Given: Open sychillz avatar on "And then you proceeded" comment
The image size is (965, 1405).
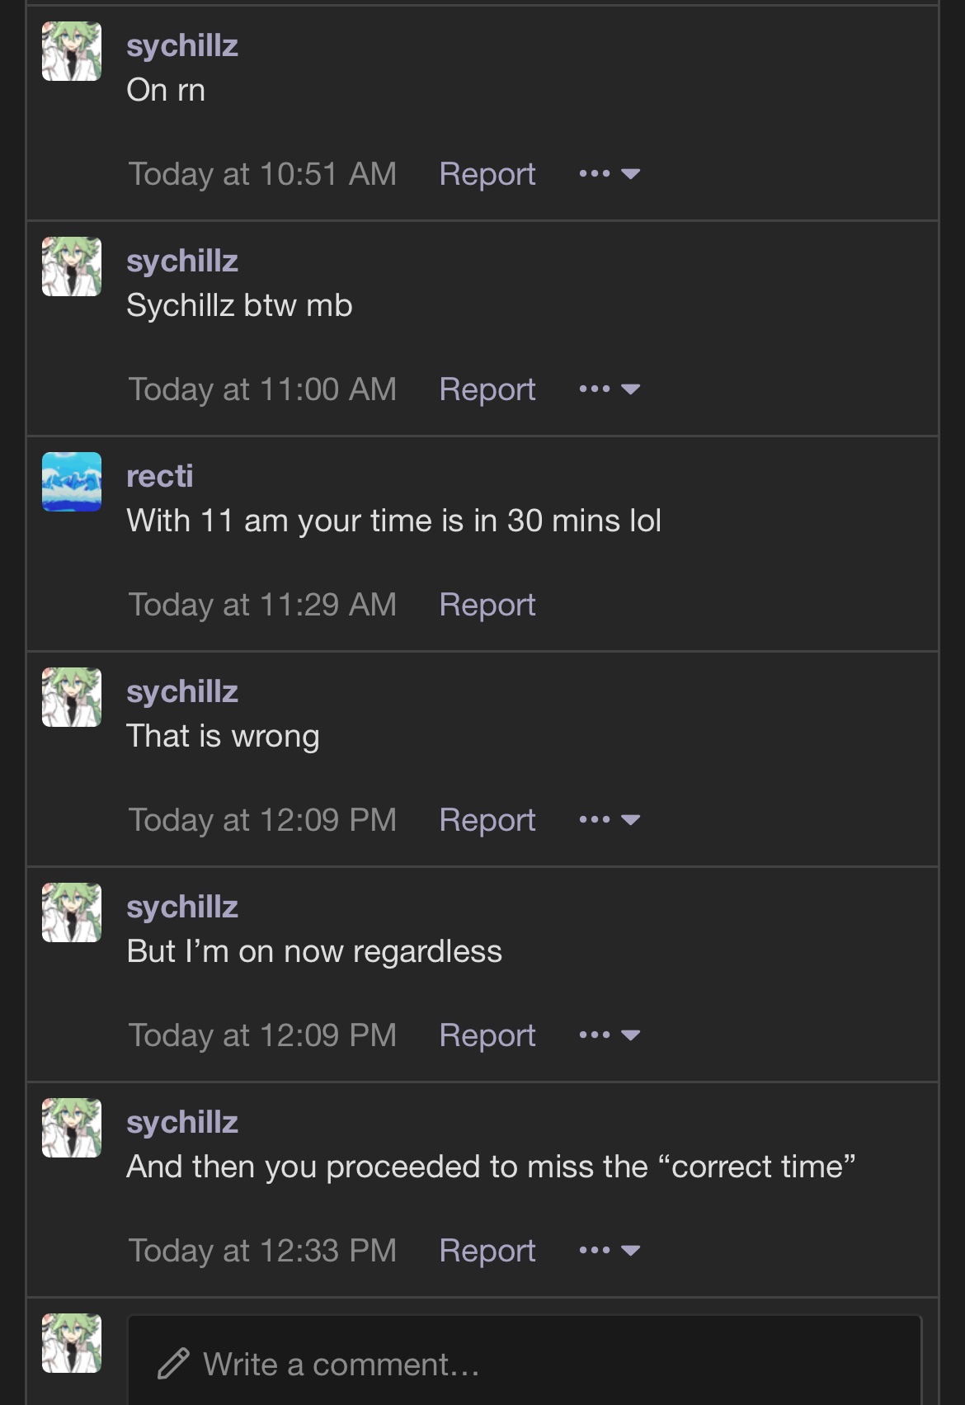Looking at the screenshot, I should [x=72, y=1128].
